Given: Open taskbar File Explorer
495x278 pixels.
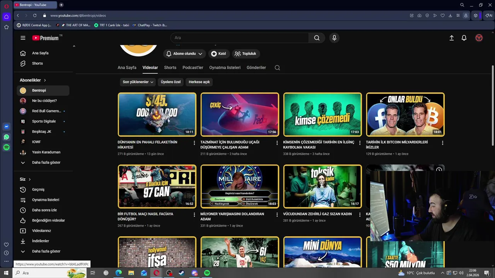Looking at the screenshot, I should point(131,273).
